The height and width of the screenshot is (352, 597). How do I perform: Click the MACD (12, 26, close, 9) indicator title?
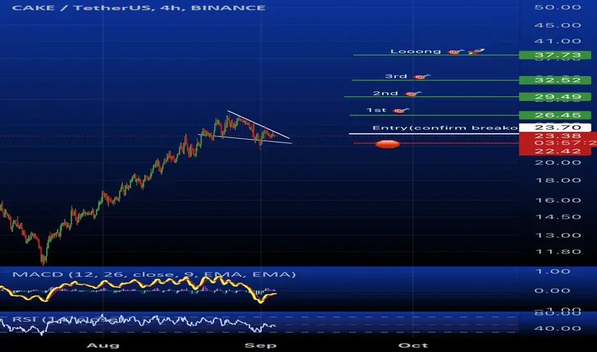pos(154,275)
